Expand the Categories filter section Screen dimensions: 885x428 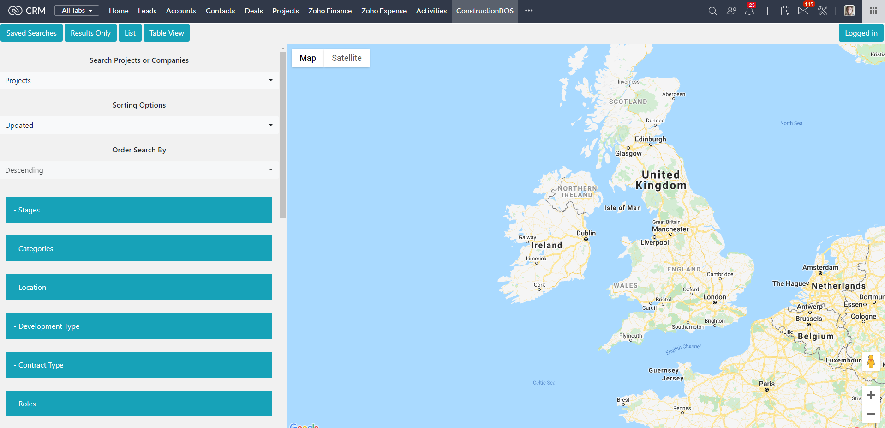coord(139,248)
